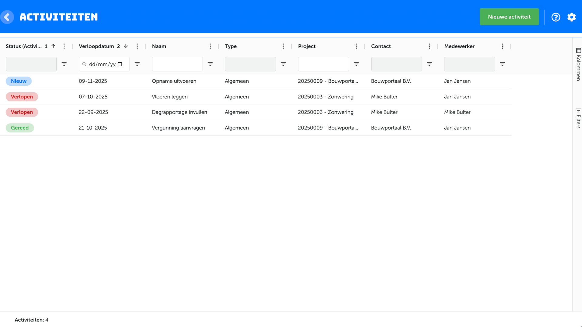The image size is (582, 327).
Task: Click date 22-09-2025
Action: point(93,112)
